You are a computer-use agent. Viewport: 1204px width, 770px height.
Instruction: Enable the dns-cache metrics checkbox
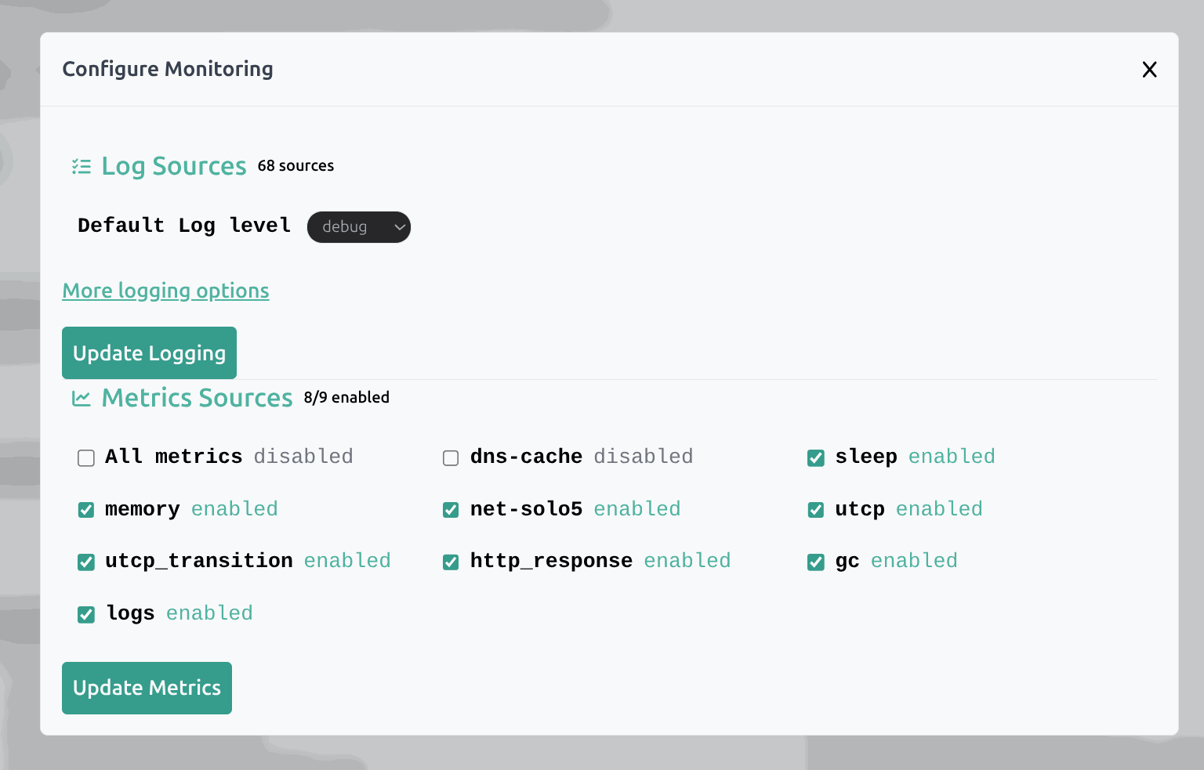(x=451, y=458)
